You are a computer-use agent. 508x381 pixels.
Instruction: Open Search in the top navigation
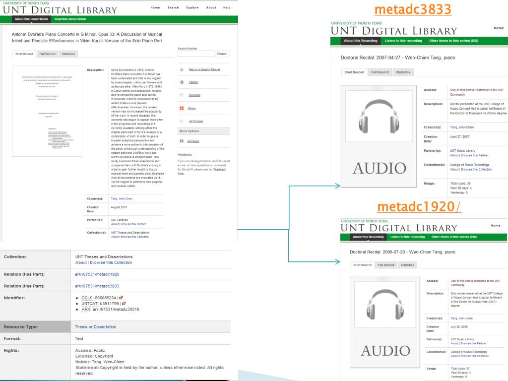tap(173, 7)
